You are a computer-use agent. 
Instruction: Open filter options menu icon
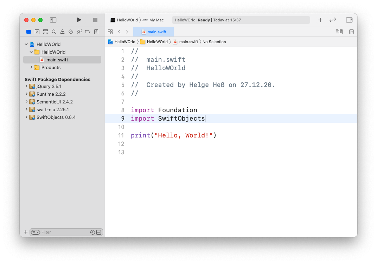(35, 232)
